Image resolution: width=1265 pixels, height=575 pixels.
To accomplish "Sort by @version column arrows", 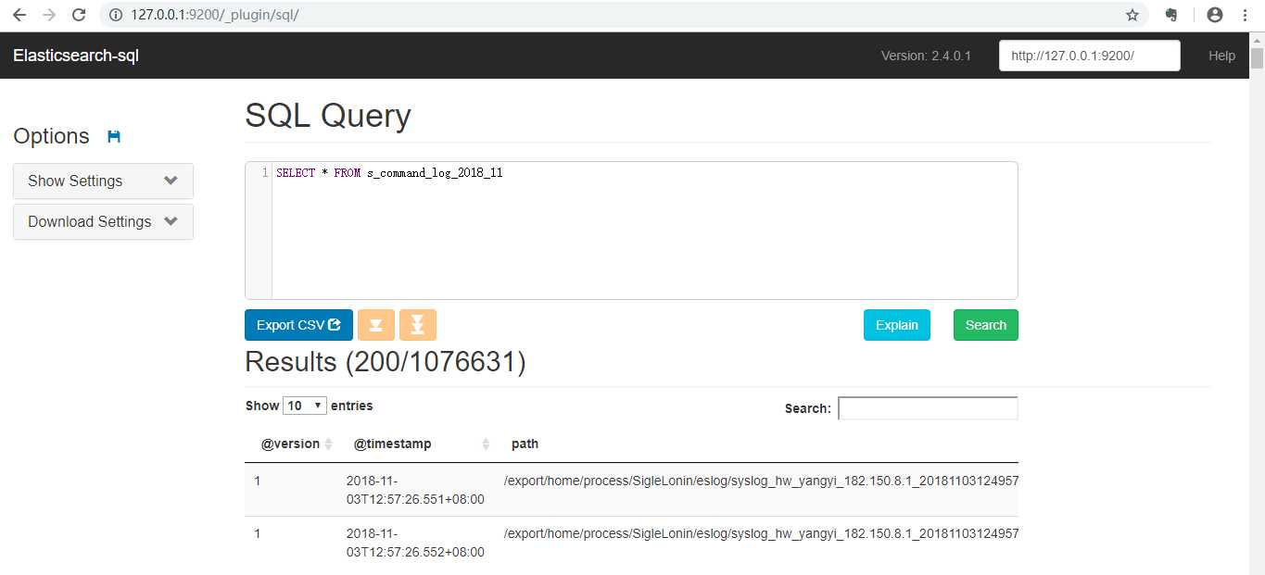I will [x=328, y=444].
